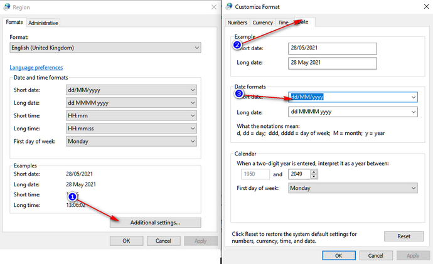This screenshot has width=433, height=264.
Task: Click the 1950 start year field
Action: click(255, 174)
